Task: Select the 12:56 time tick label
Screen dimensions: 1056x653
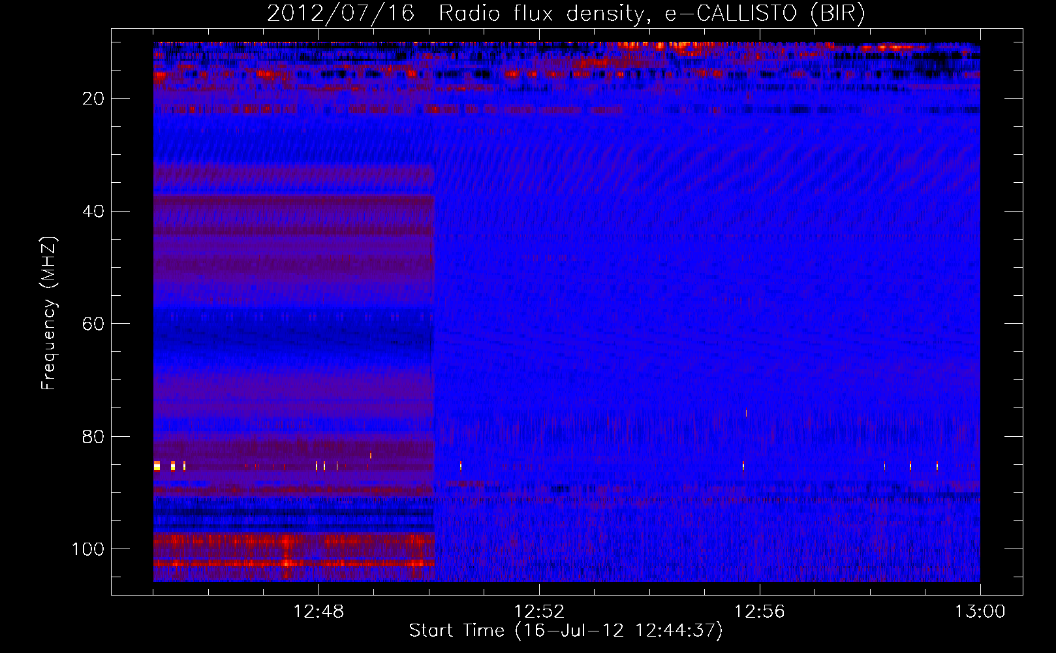Action: (760, 612)
